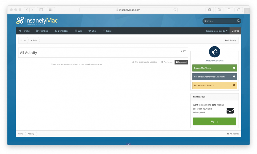Switch to Condensed view
This screenshot has height=154, width=257.
167,62
